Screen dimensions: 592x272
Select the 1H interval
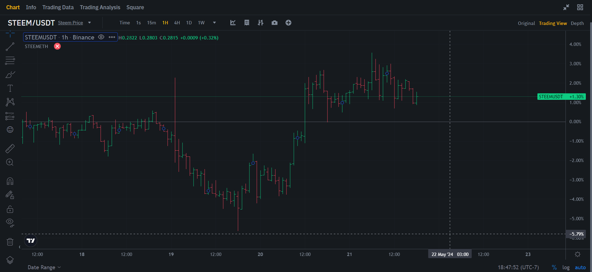coord(165,23)
